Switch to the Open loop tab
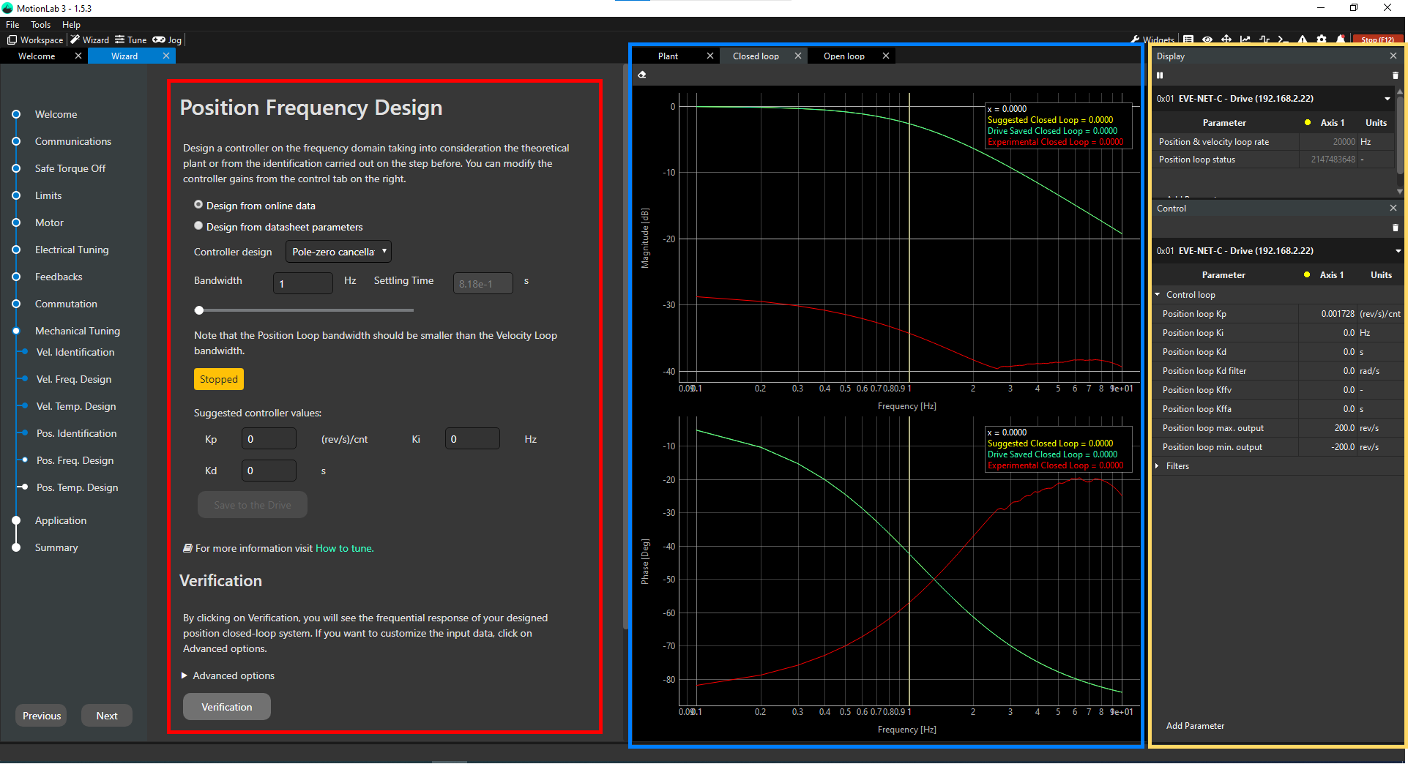This screenshot has width=1408, height=764. click(x=843, y=56)
